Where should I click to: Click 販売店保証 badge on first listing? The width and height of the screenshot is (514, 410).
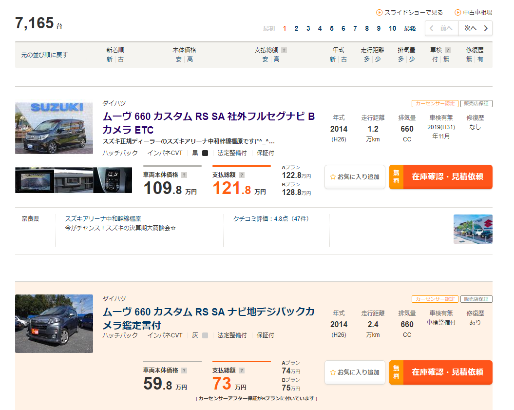click(x=476, y=104)
